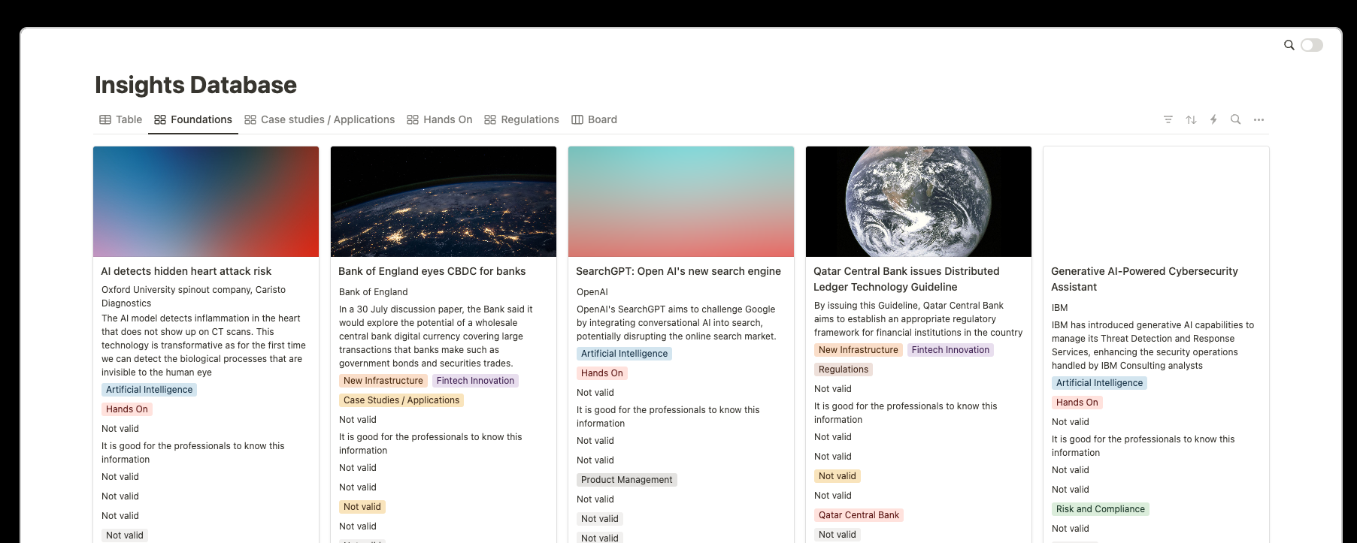The width and height of the screenshot is (1357, 543).
Task: Open the Board view tab
Action: click(595, 119)
